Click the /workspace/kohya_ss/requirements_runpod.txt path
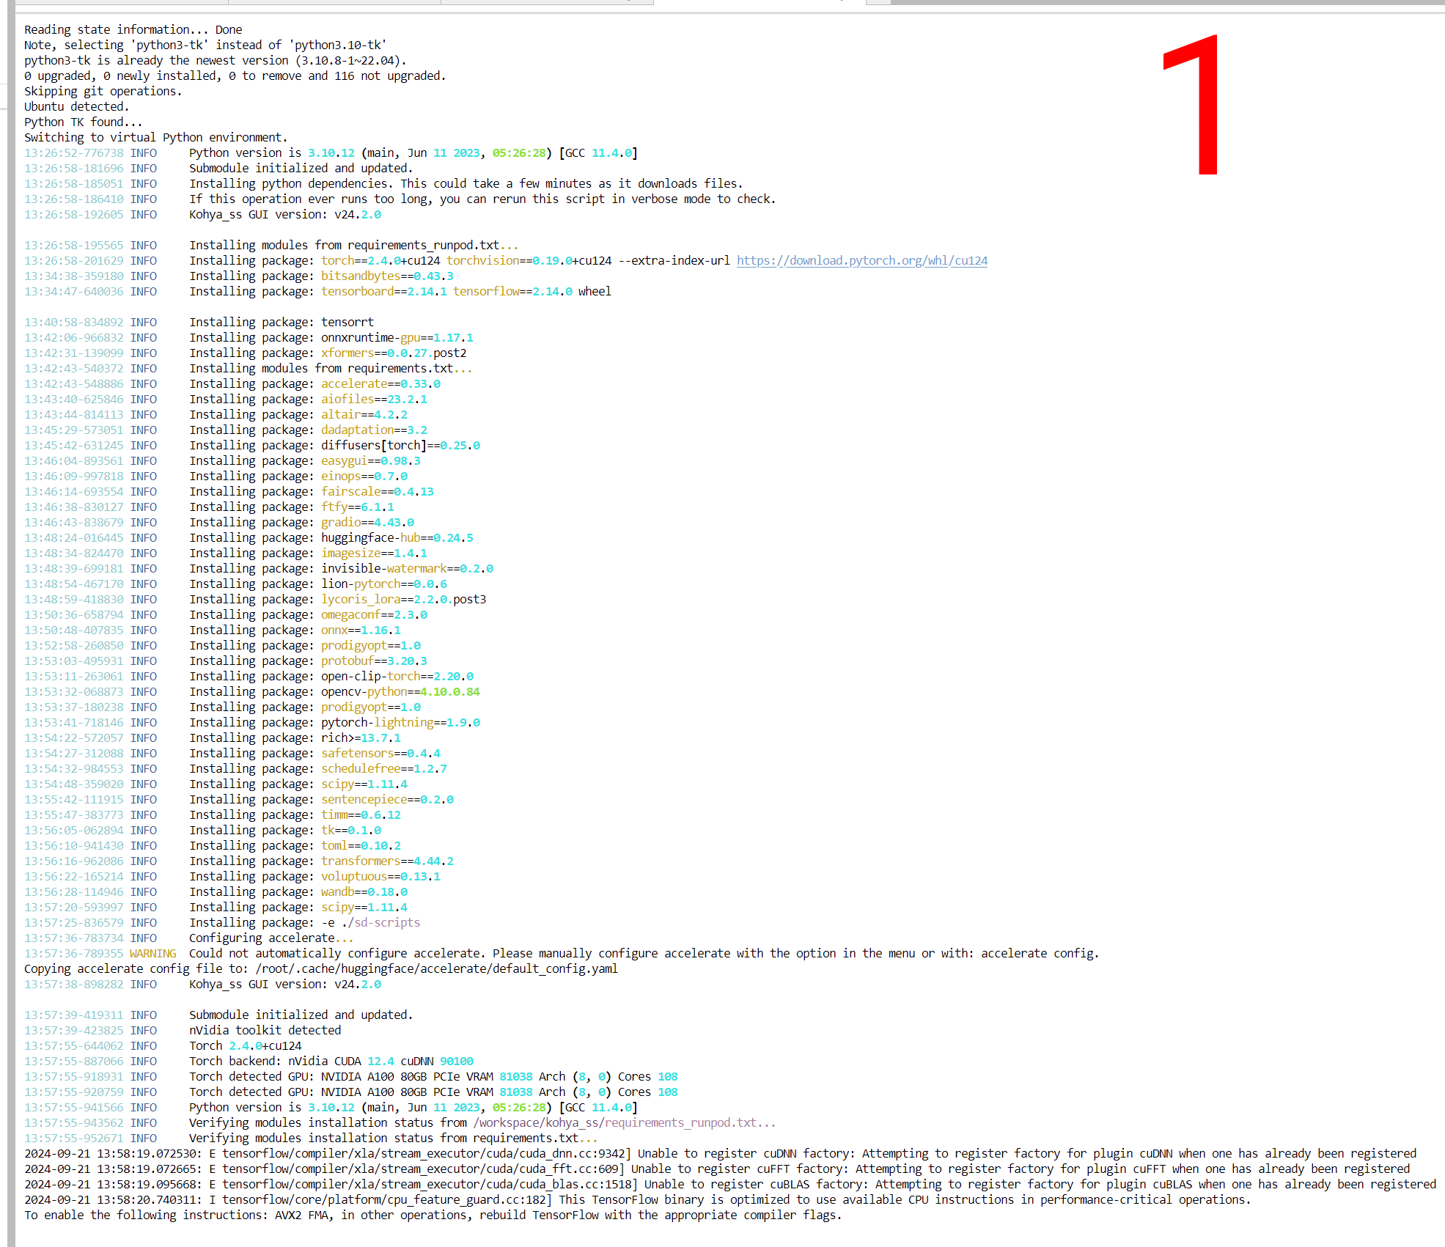1445x1247 pixels. point(614,1122)
